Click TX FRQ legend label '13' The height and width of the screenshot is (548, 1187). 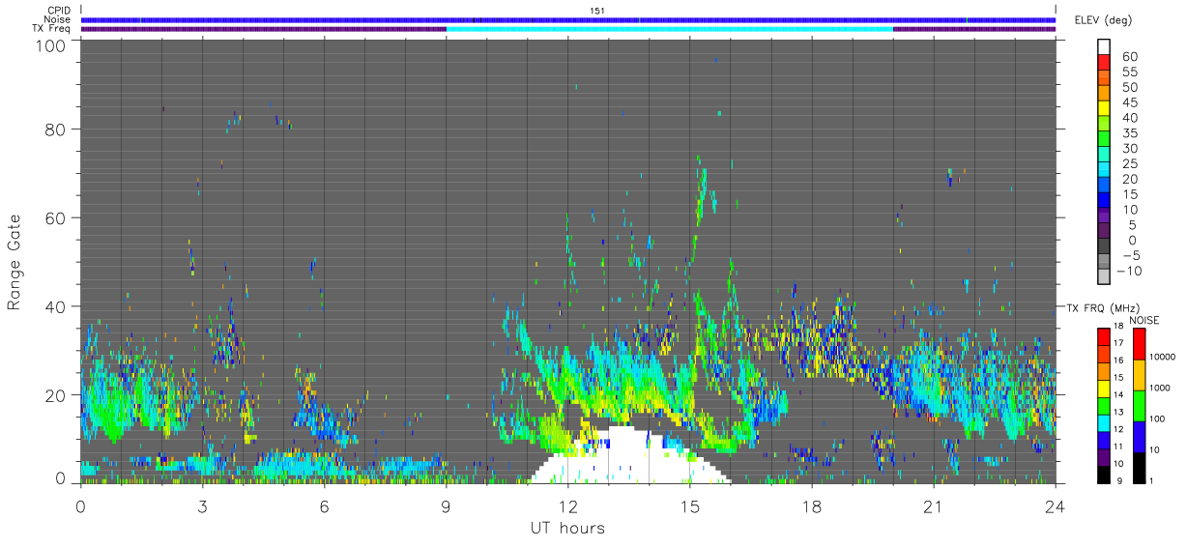click(1117, 412)
